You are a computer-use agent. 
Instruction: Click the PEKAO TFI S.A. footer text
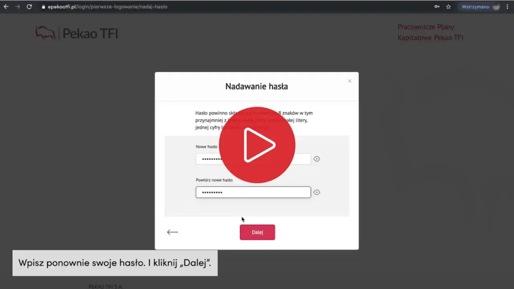106,286
